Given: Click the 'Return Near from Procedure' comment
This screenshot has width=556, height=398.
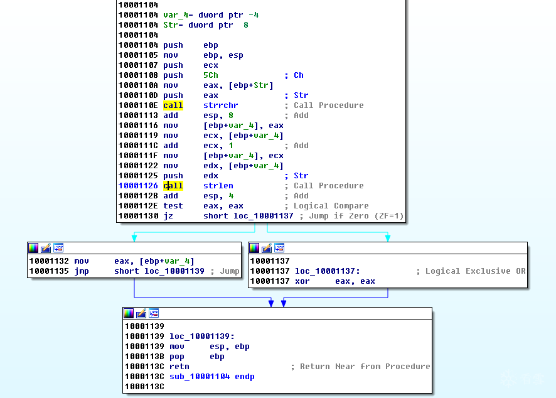Looking at the screenshot, I should pyautogui.click(x=360, y=367).
